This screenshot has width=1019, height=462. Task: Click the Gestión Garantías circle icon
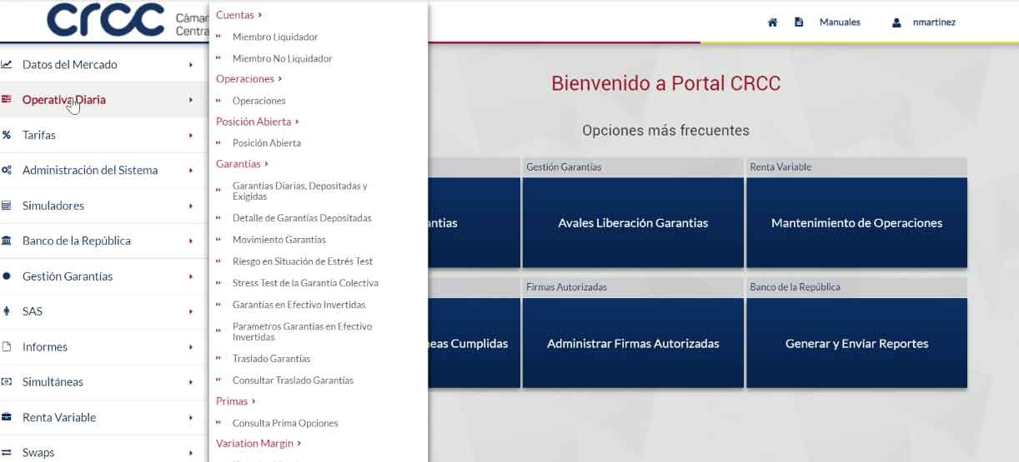[x=6, y=276]
